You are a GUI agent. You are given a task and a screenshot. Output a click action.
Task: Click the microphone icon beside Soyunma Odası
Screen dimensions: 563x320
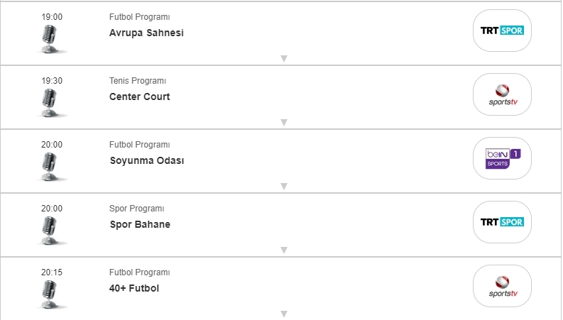(x=49, y=167)
